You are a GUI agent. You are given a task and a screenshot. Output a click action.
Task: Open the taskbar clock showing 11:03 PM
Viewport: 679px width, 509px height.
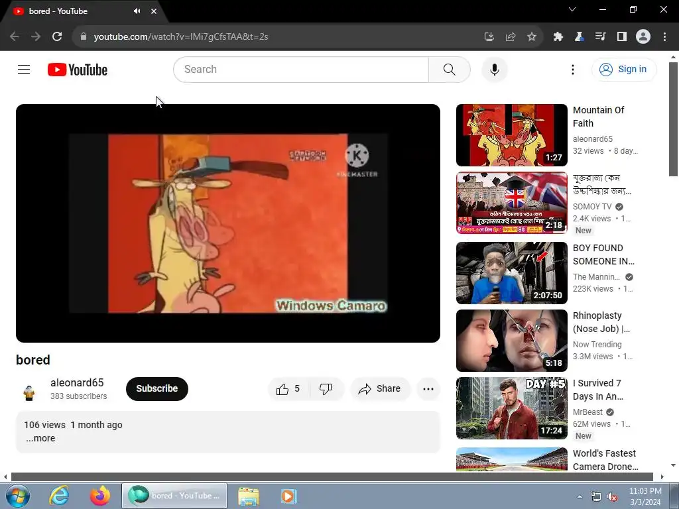tap(645, 496)
